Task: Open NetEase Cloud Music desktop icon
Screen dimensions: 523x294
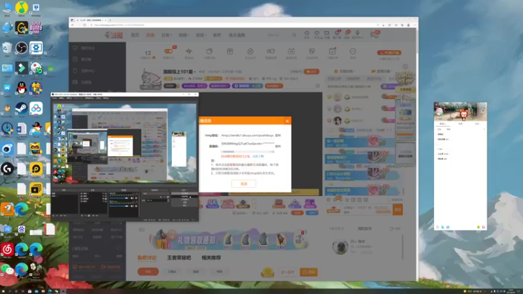Action: point(7,249)
